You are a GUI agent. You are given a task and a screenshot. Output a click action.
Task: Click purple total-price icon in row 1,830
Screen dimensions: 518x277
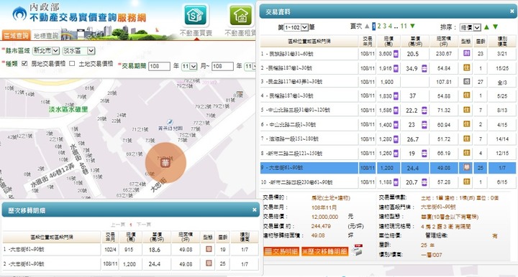coord(396,96)
